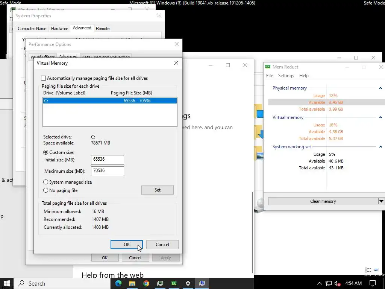385x289 pixels.
Task: Click the 4:54 AM taskbar clock
Action: (x=353, y=283)
